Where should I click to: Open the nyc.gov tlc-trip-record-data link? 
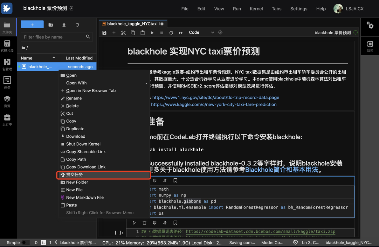pos(216,97)
